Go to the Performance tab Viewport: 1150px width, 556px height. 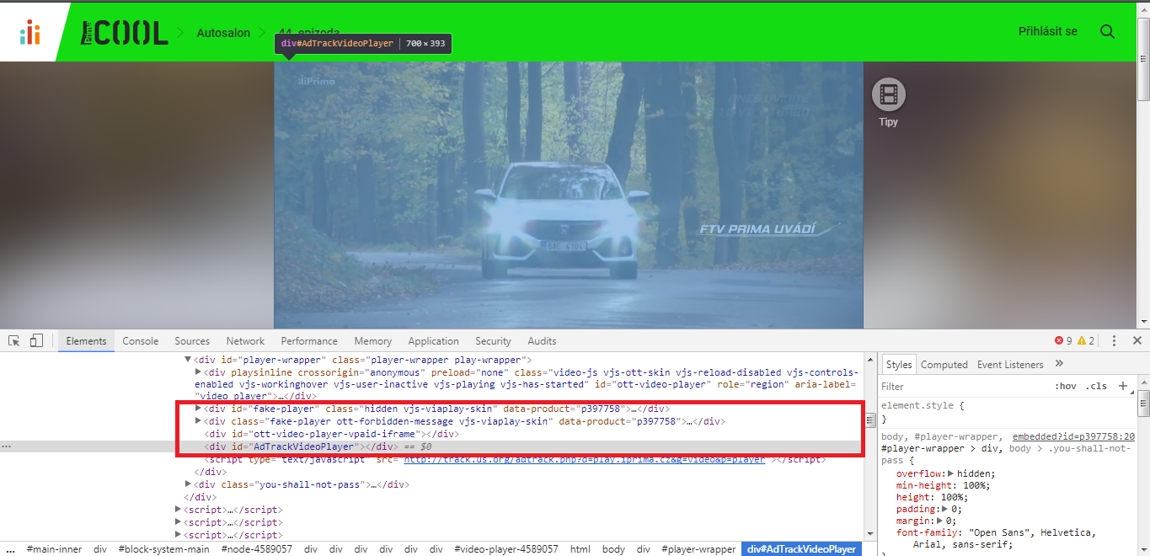pos(309,341)
